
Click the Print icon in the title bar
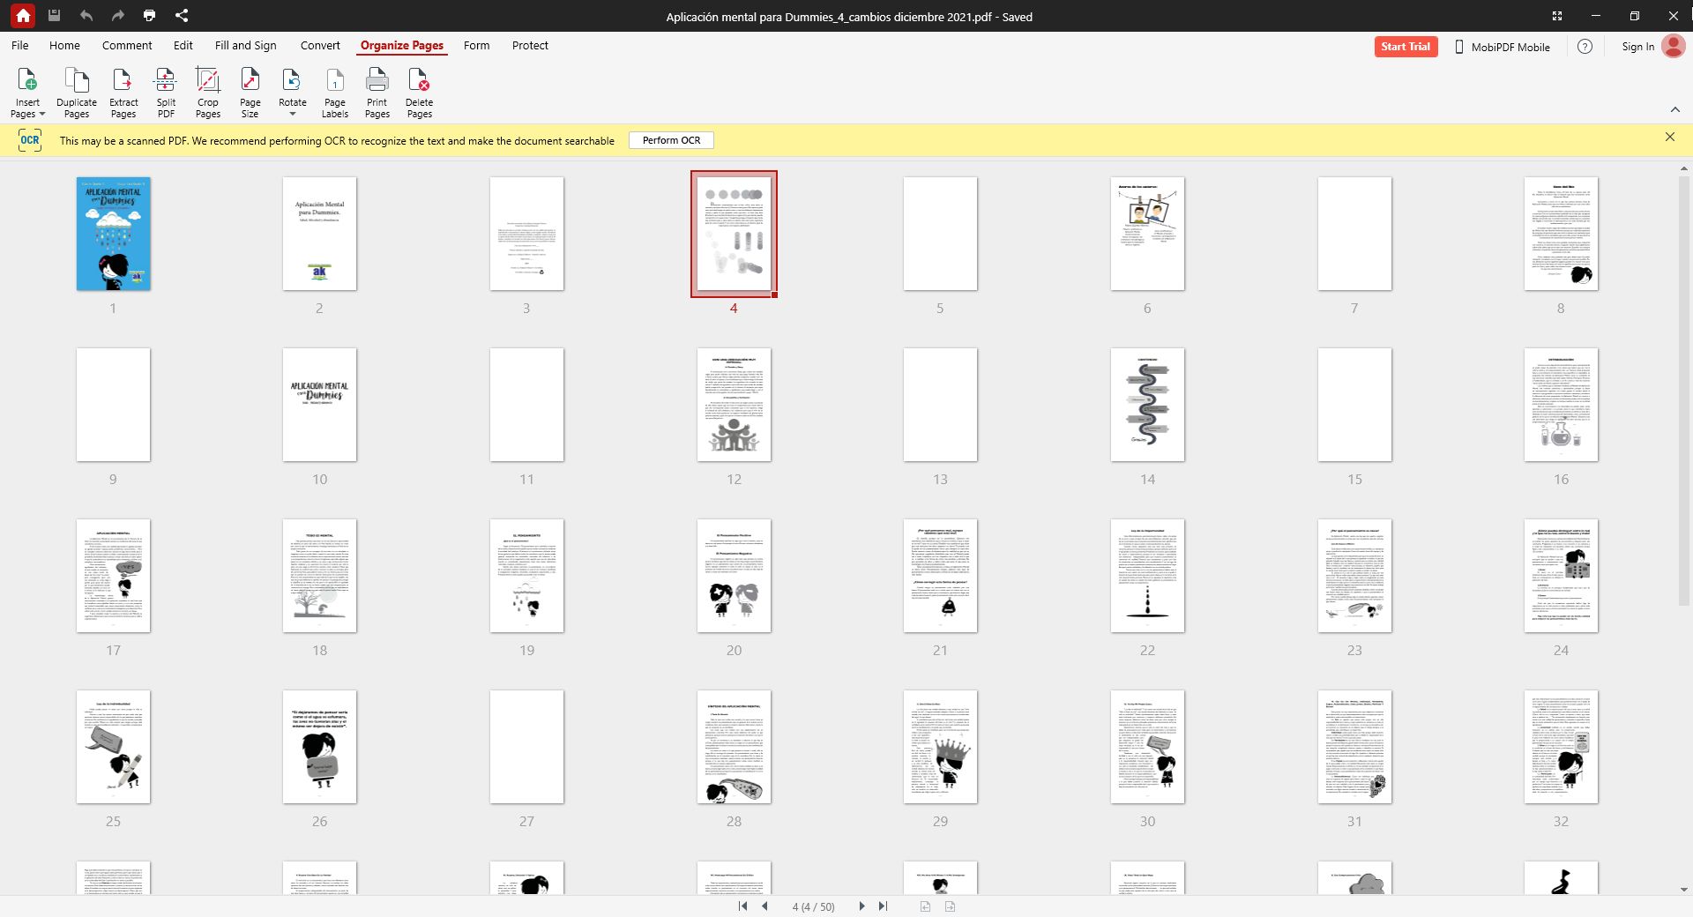(x=149, y=15)
